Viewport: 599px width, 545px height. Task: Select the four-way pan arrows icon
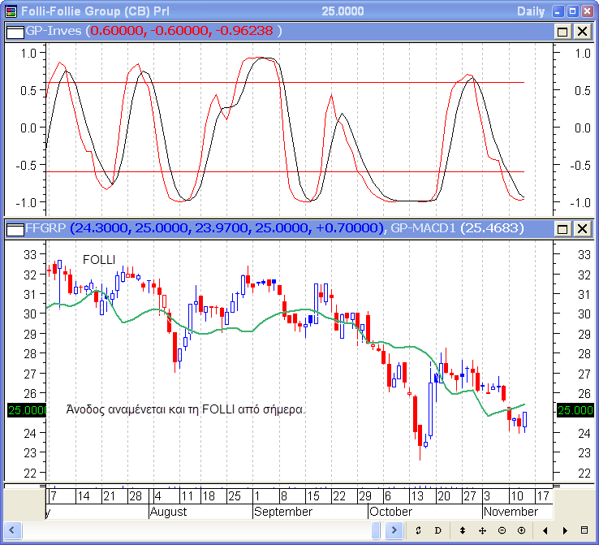pyautogui.click(x=482, y=530)
